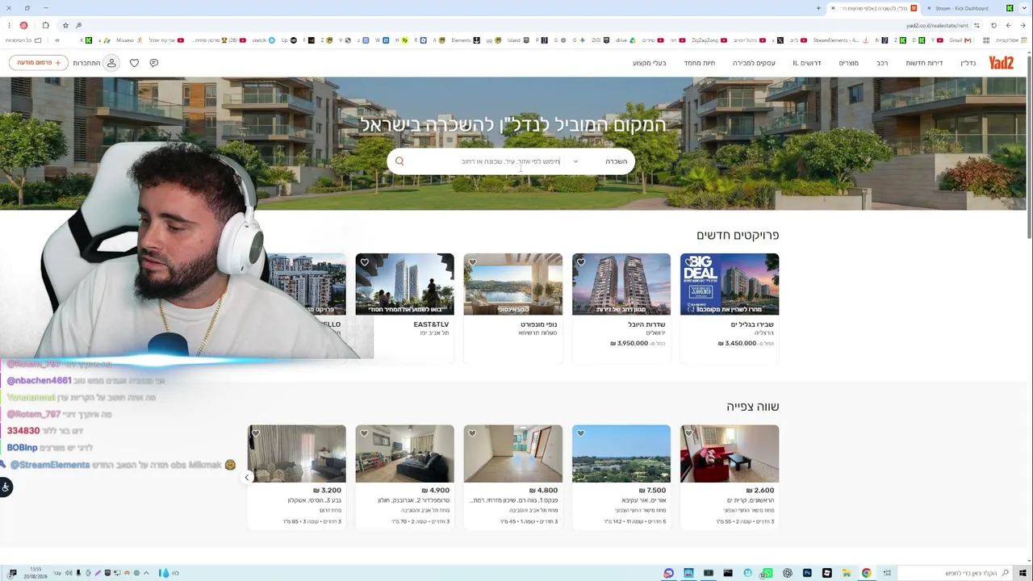Toggle heart on the ₪2,600 listing
This screenshot has height=581, width=1033.
click(x=688, y=433)
